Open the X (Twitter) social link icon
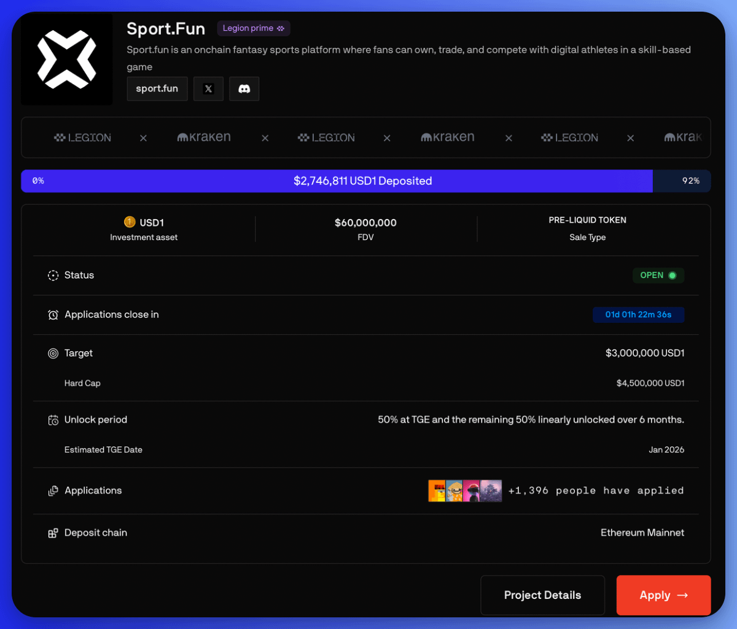Image resolution: width=737 pixels, height=629 pixels. (208, 89)
